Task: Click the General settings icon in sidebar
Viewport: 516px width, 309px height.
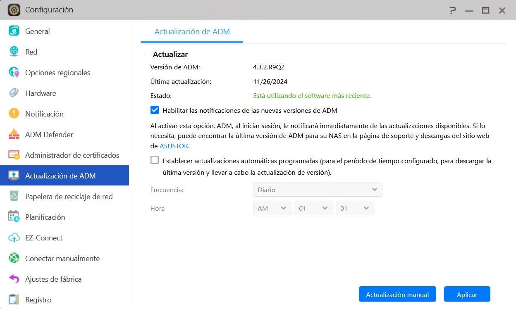Action: [14, 31]
